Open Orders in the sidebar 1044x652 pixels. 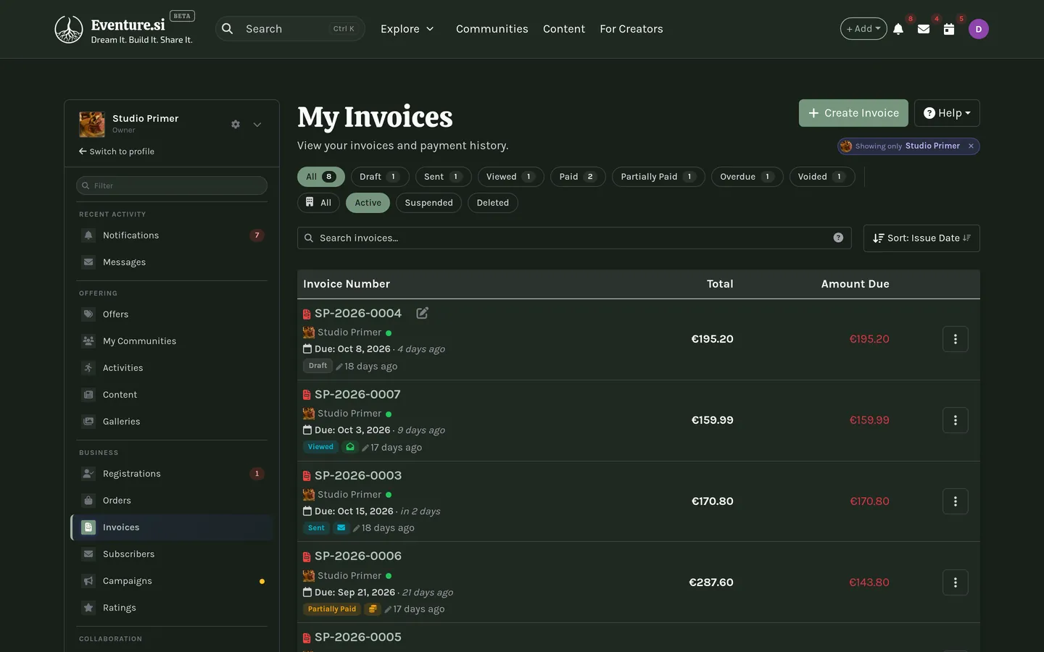tap(172, 501)
